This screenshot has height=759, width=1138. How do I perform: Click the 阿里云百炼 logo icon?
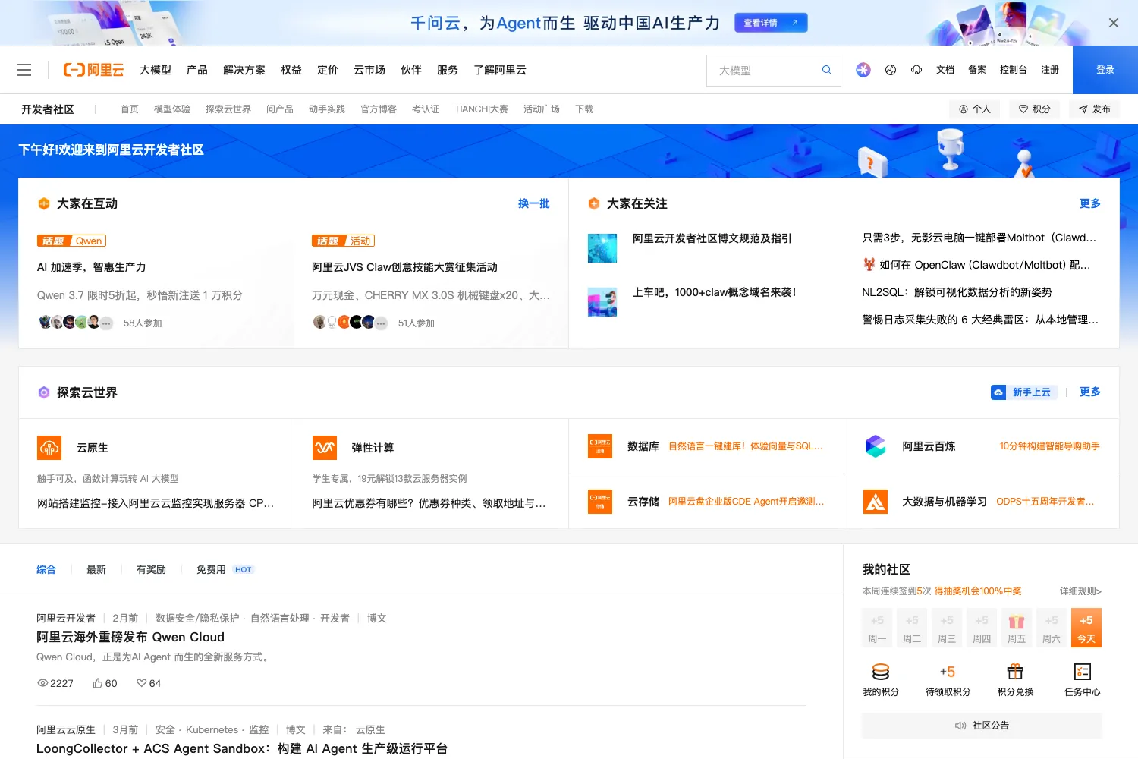click(876, 446)
